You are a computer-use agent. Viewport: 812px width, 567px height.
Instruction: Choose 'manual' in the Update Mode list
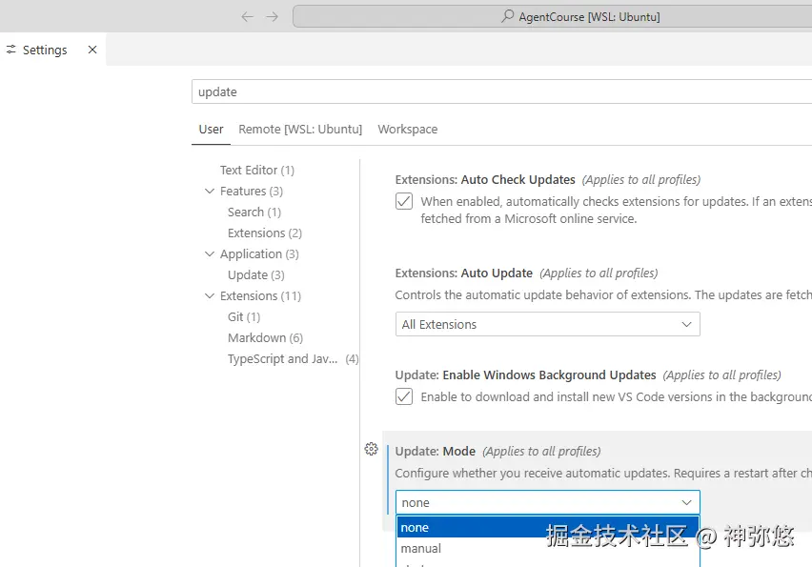pos(547,548)
